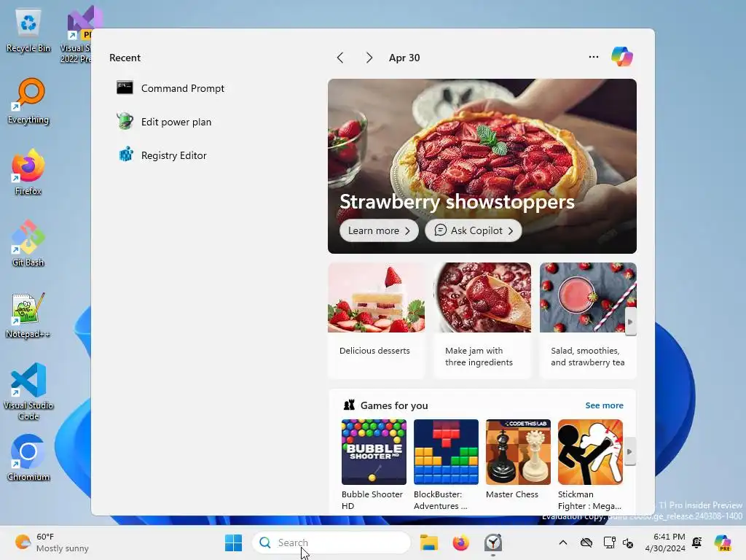The width and height of the screenshot is (746, 560).
Task: Open the Windows Start button
Action: pyautogui.click(x=233, y=542)
